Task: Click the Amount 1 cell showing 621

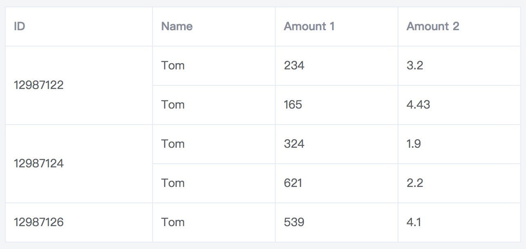Action: (x=337, y=183)
